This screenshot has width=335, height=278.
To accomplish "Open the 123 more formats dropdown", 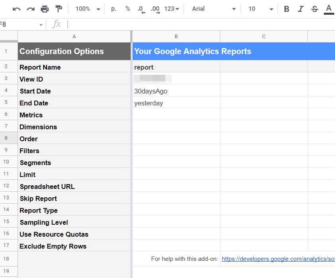I will [x=172, y=9].
